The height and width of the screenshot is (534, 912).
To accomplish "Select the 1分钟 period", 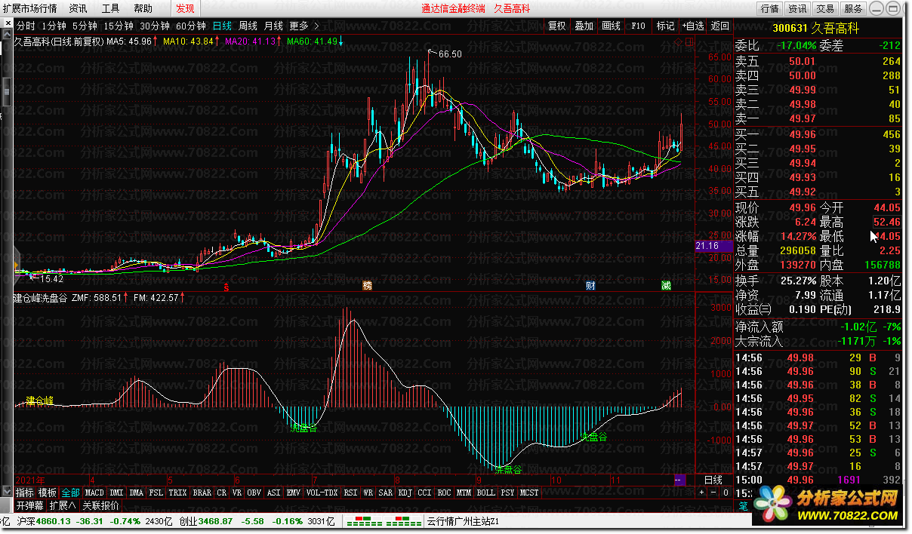I will 54,26.
